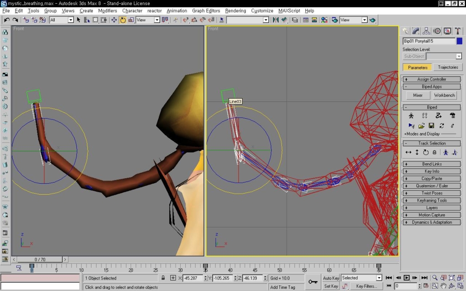Open the Hierarchy command panel tab
The height and width of the screenshot is (291, 466).
(426, 31)
